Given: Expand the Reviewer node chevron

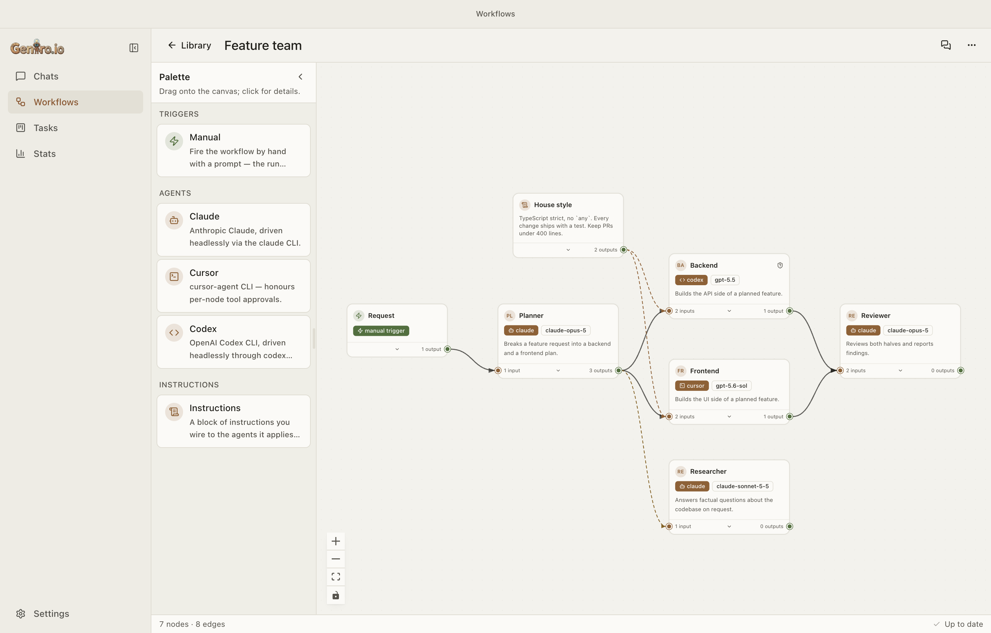Looking at the screenshot, I should click(901, 371).
